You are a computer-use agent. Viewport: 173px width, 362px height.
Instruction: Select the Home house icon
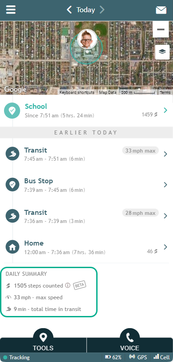tap(13, 247)
